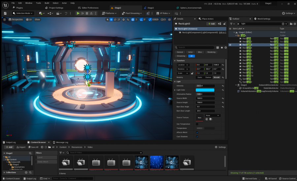Open the Actor menu
Viewport: 297px width, 181px height.
click(x=64, y=3)
